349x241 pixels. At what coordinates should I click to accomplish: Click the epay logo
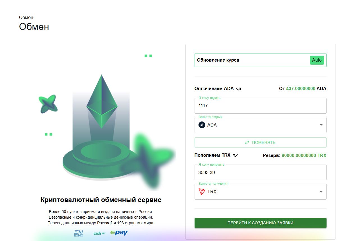[x=119, y=233]
